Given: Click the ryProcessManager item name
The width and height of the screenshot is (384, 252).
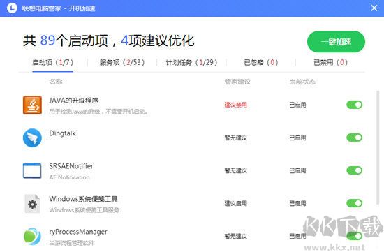Looking at the screenshot, I should pyautogui.click(x=78, y=232).
